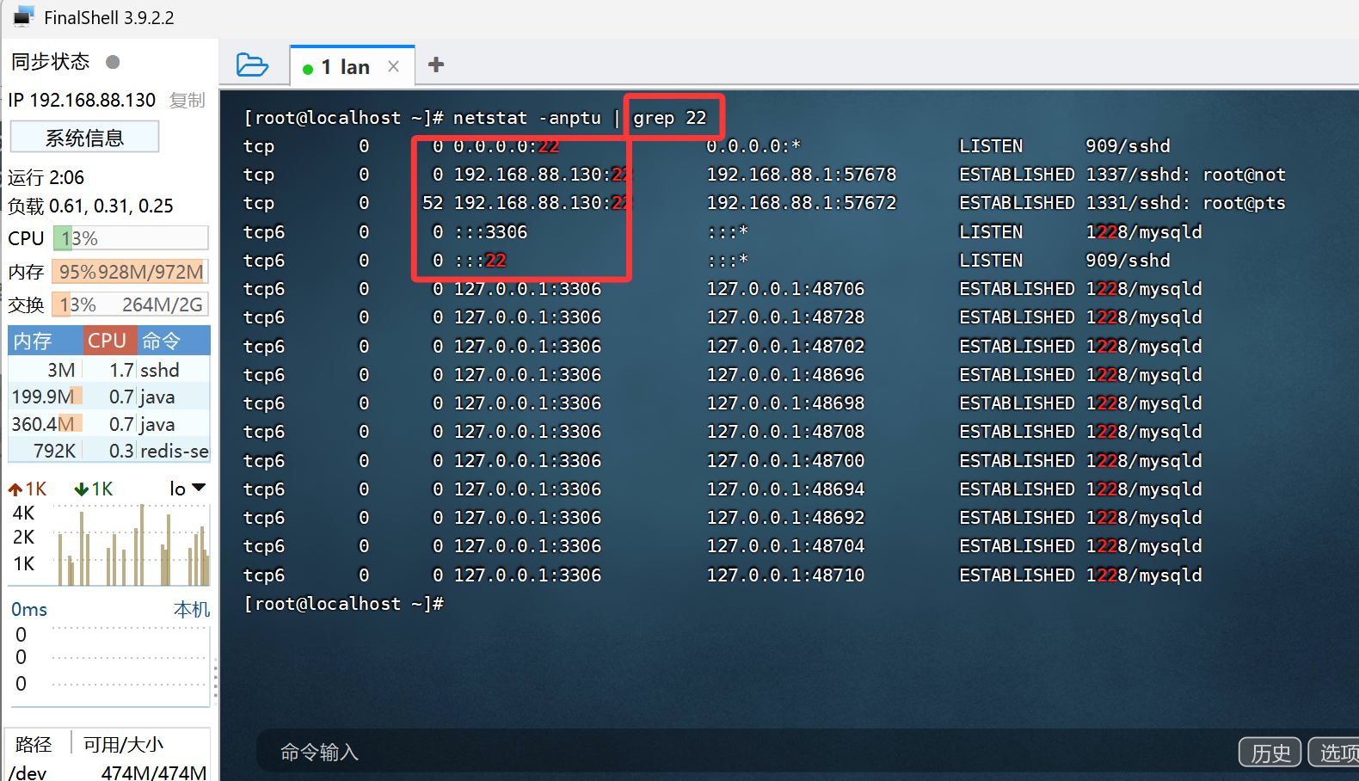Click the green connected status dot on tab
Image resolution: width=1359 pixels, height=781 pixels.
(x=308, y=69)
